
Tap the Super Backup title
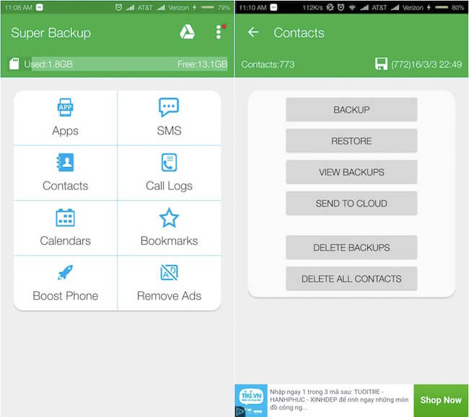(51, 33)
